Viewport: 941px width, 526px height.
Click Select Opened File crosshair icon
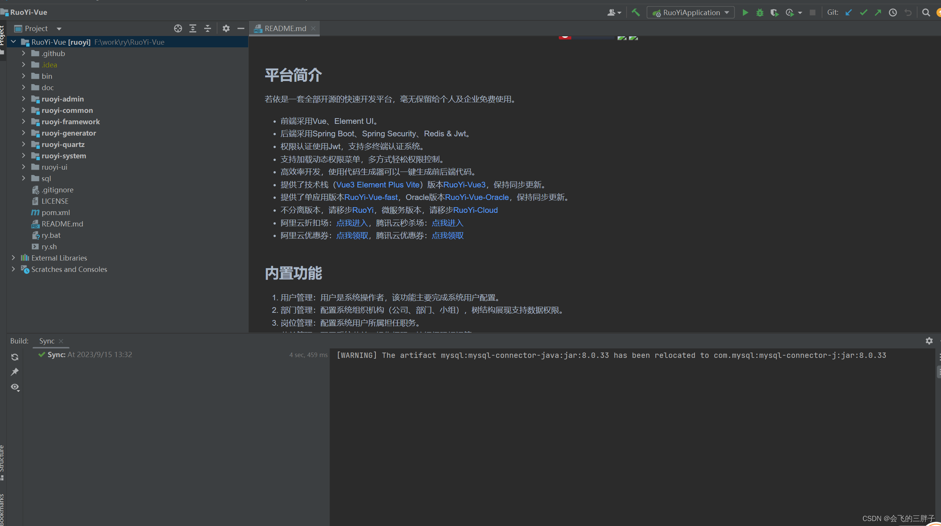tap(178, 28)
